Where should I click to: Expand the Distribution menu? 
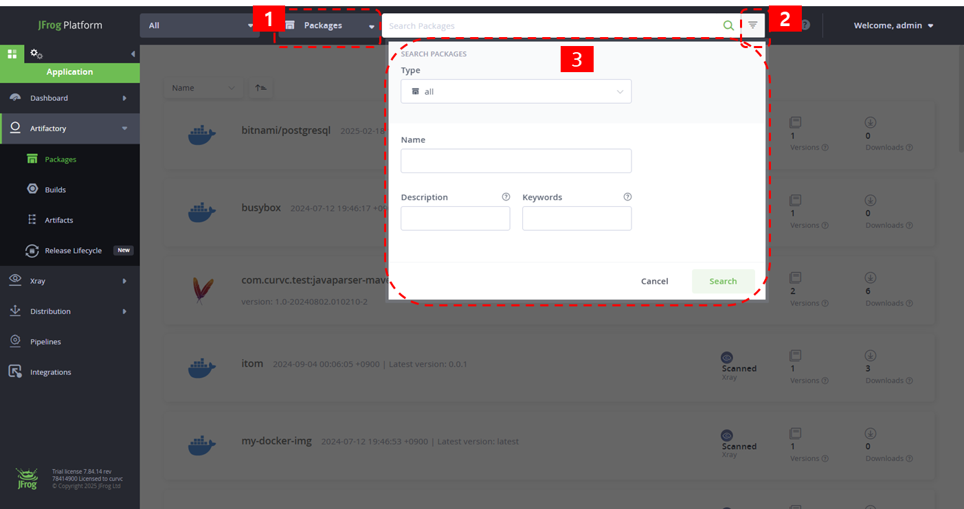70,311
